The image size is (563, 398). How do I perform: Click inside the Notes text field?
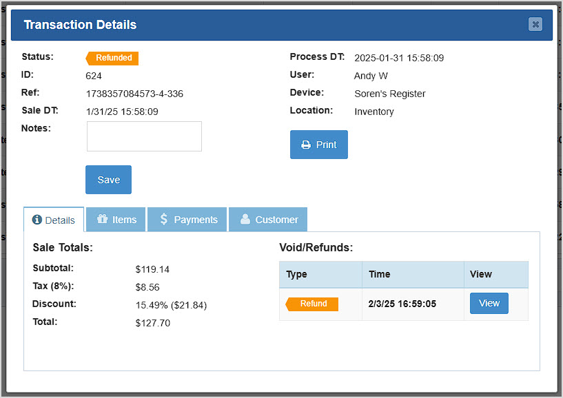click(143, 136)
